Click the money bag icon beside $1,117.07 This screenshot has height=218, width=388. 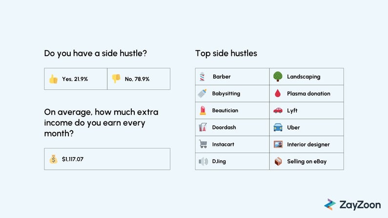[x=53, y=159]
